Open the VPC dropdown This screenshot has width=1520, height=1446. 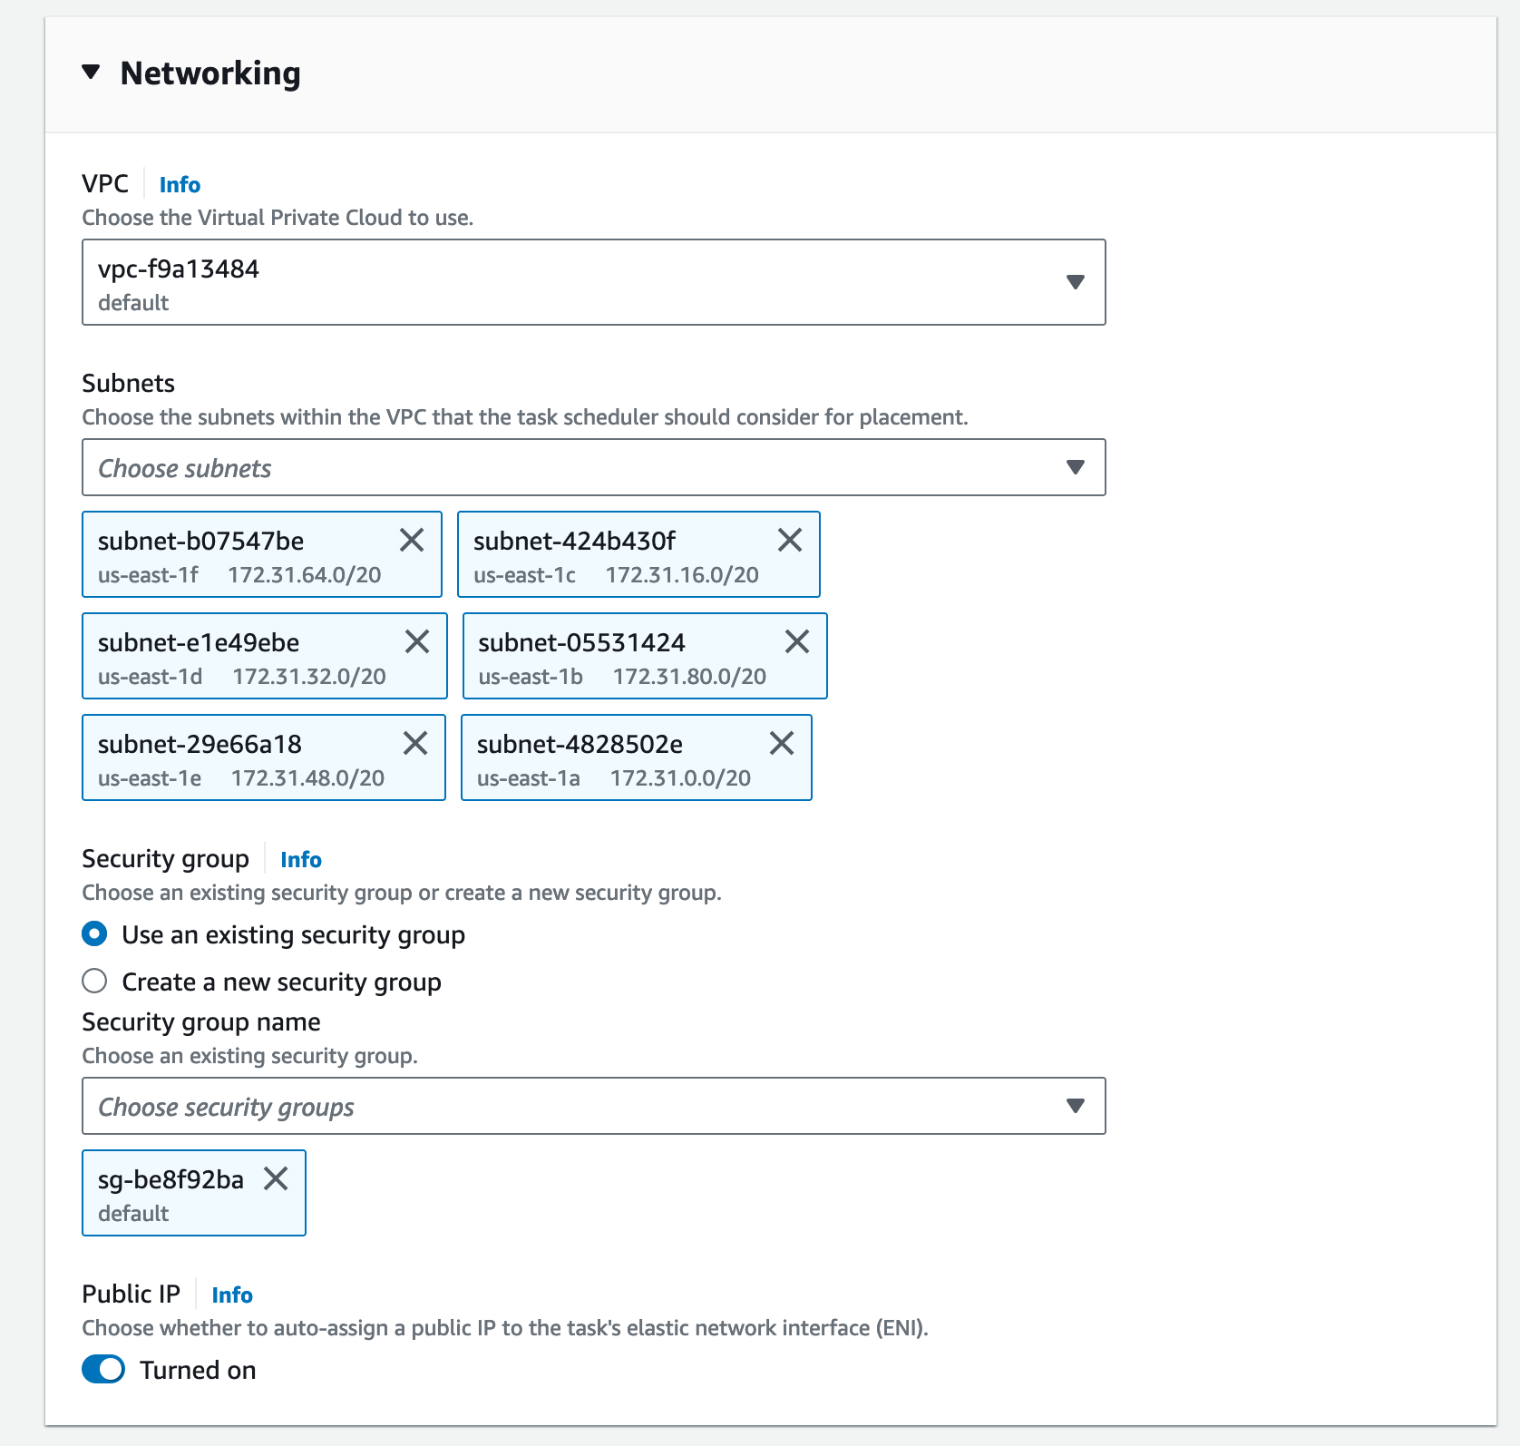pos(593,282)
